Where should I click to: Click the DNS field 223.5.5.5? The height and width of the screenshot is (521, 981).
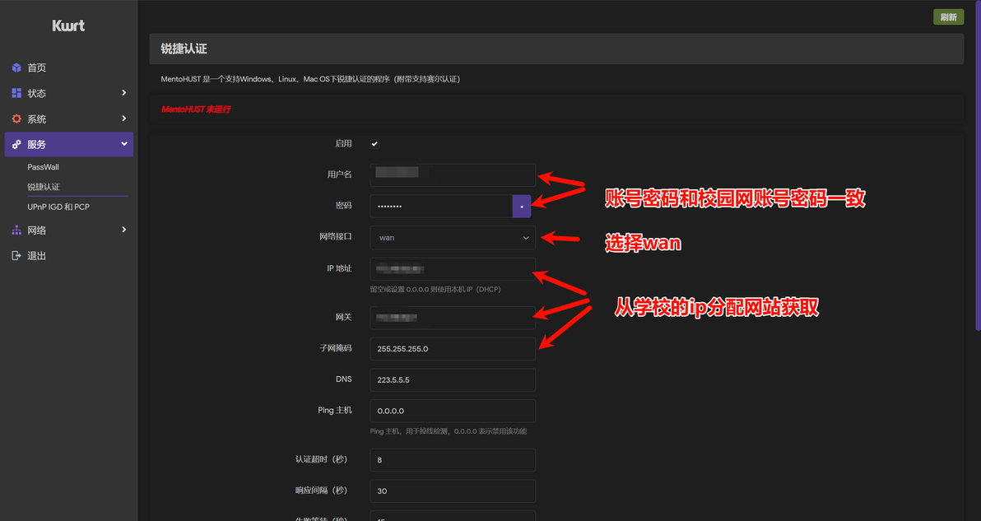click(x=453, y=379)
